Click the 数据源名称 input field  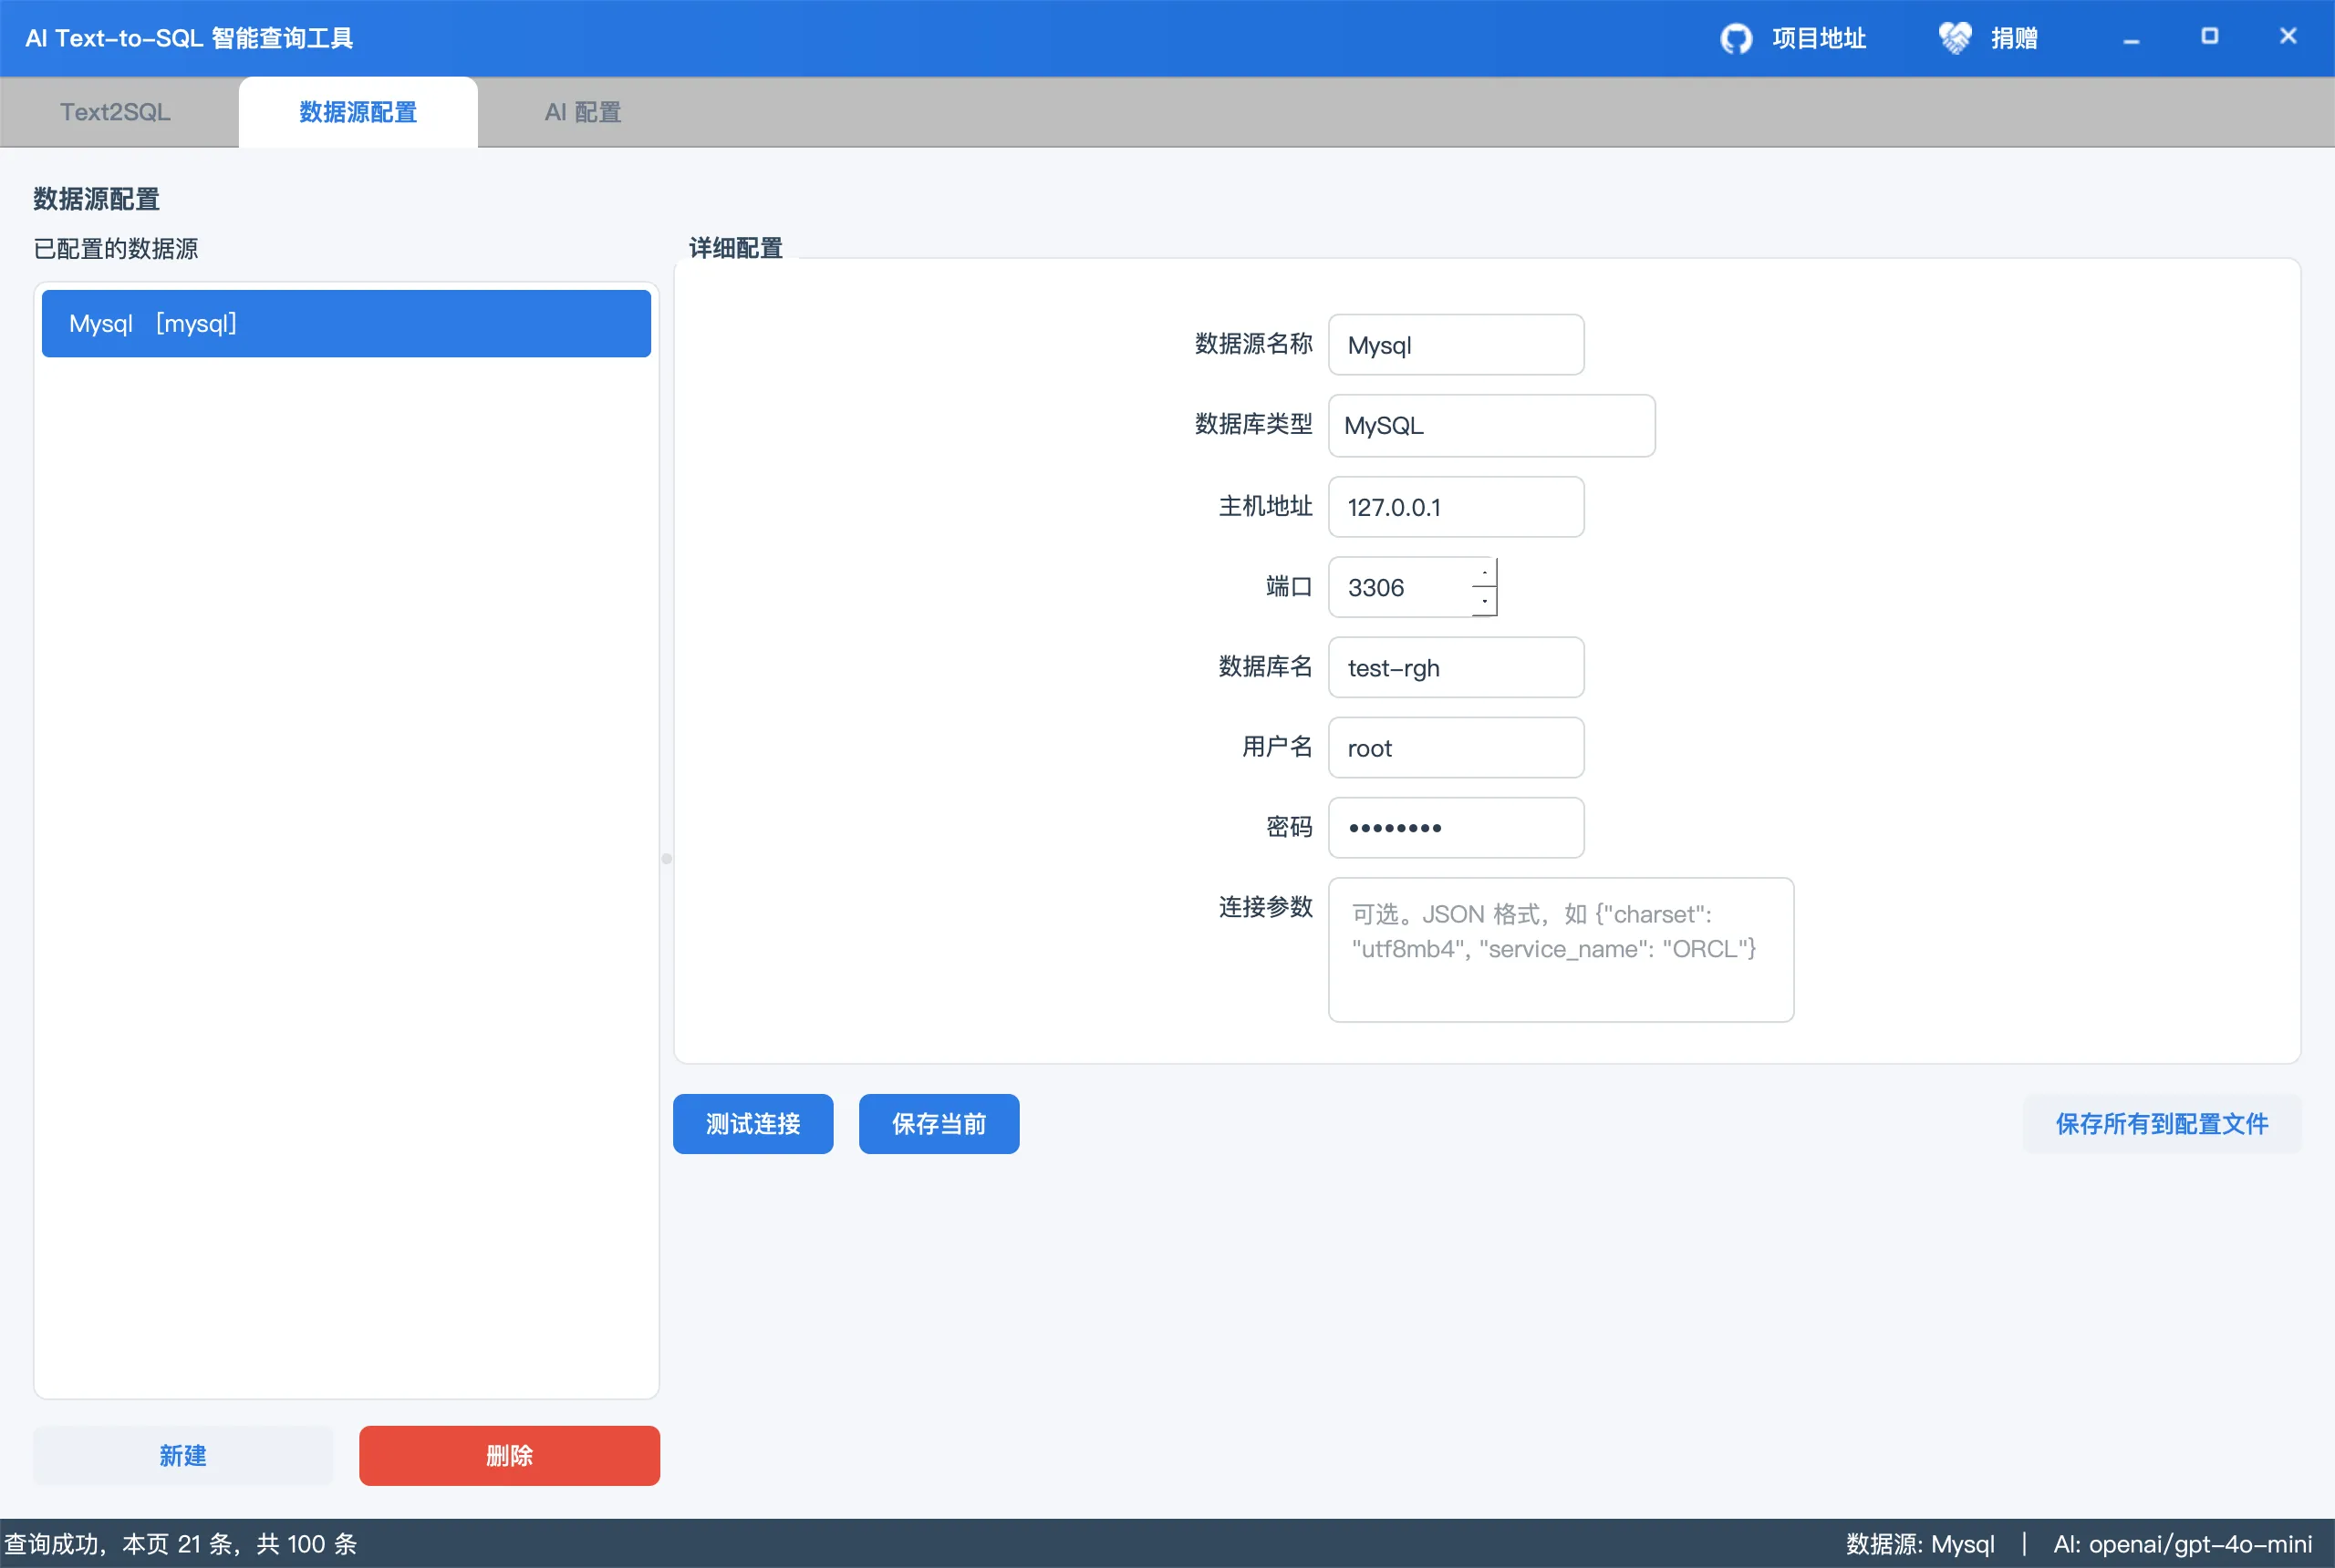(1456, 345)
